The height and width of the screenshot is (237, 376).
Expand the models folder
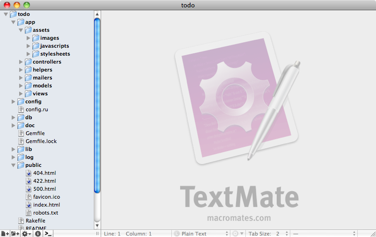click(21, 86)
